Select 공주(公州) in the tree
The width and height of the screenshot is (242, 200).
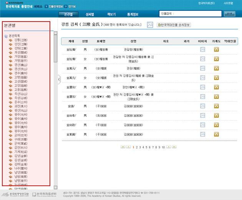[x=21, y=102]
